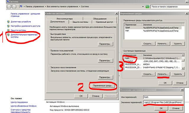Screen dimensions: 189x113
Task: Click the Система window title icon
Action: [x=8, y=1]
